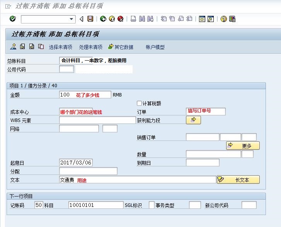The height and width of the screenshot is (227, 281).
Task: Click the 金额 amount field
Action: [x=85, y=95]
